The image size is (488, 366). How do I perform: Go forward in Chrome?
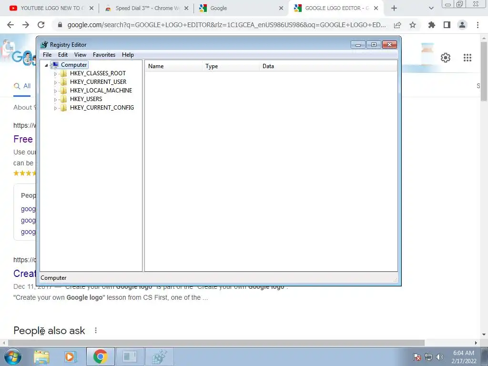26,25
